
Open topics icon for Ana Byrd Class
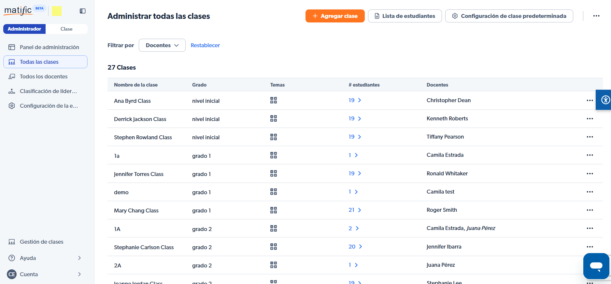pos(273,100)
